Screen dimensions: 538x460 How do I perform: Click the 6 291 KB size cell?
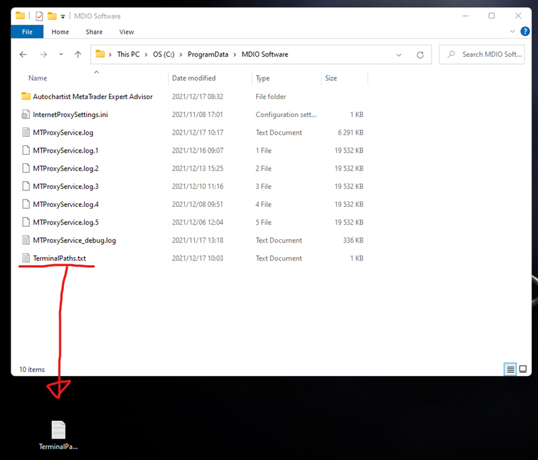tap(350, 132)
